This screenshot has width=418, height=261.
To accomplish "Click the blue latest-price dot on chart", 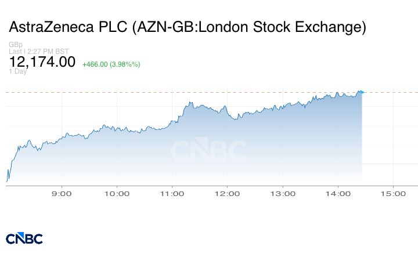I will point(362,92).
